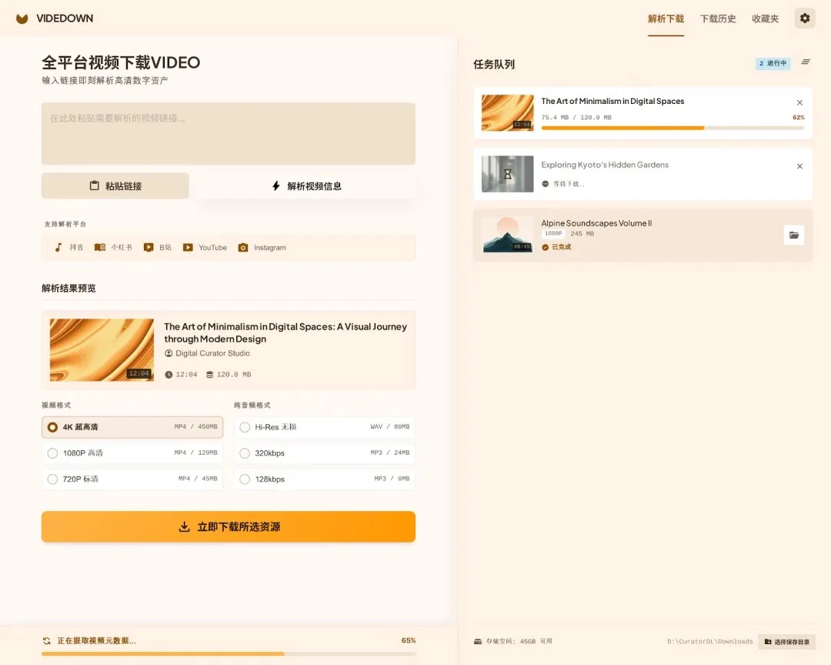Screen dimensions: 831x665
Task: Click the refresh icon beside 正在提取视频元数据
Action: (47, 640)
